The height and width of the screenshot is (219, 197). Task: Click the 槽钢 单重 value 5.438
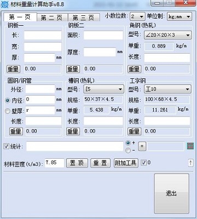96,110
